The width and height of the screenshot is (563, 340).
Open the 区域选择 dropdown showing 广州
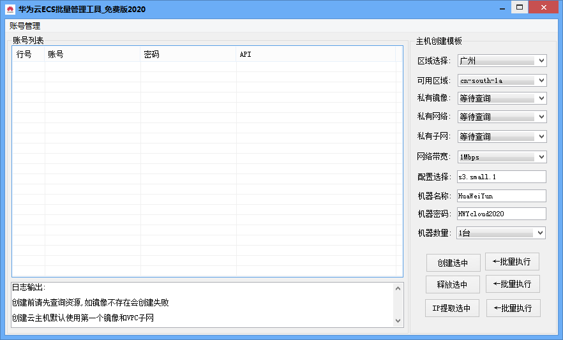pos(502,61)
